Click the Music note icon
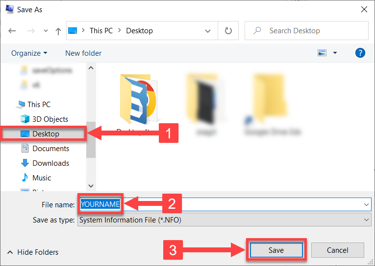375x266 pixels. [x=25, y=177]
